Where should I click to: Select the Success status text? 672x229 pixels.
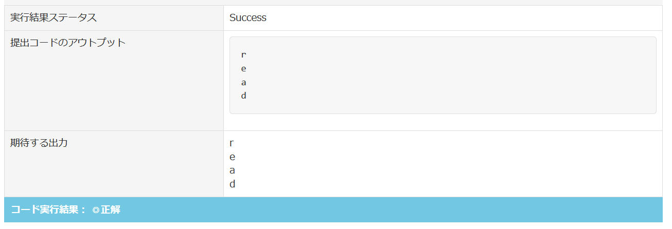[x=247, y=18]
